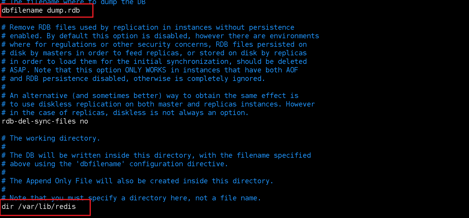Click the quoted 'dbfilename' in the comment
The width and height of the screenshot is (469, 218).
pyautogui.click(x=100, y=164)
